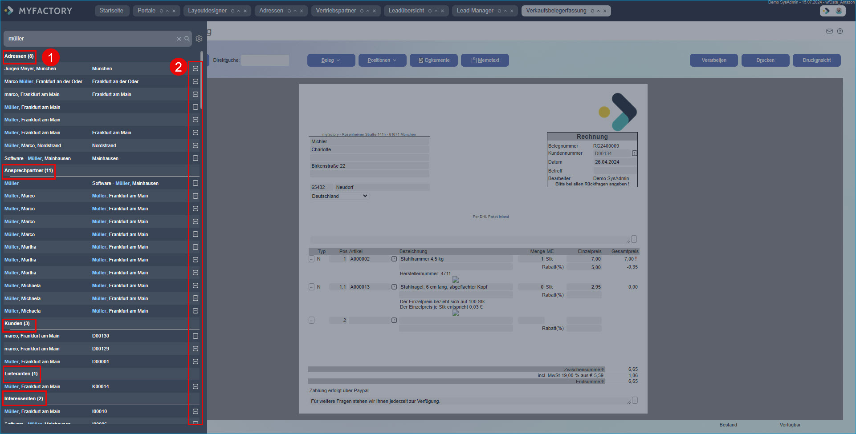Switch to the Vertriebspartner tab
856x434 pixels.
point(336,11)
